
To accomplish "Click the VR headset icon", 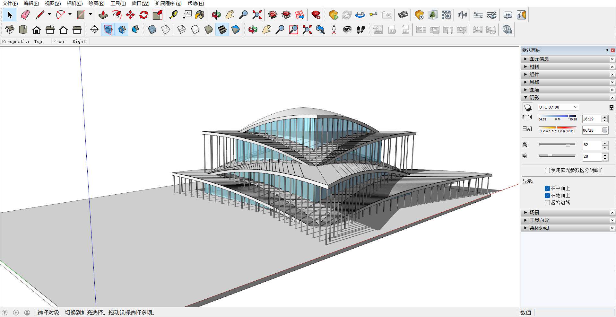I will (403, 15).
